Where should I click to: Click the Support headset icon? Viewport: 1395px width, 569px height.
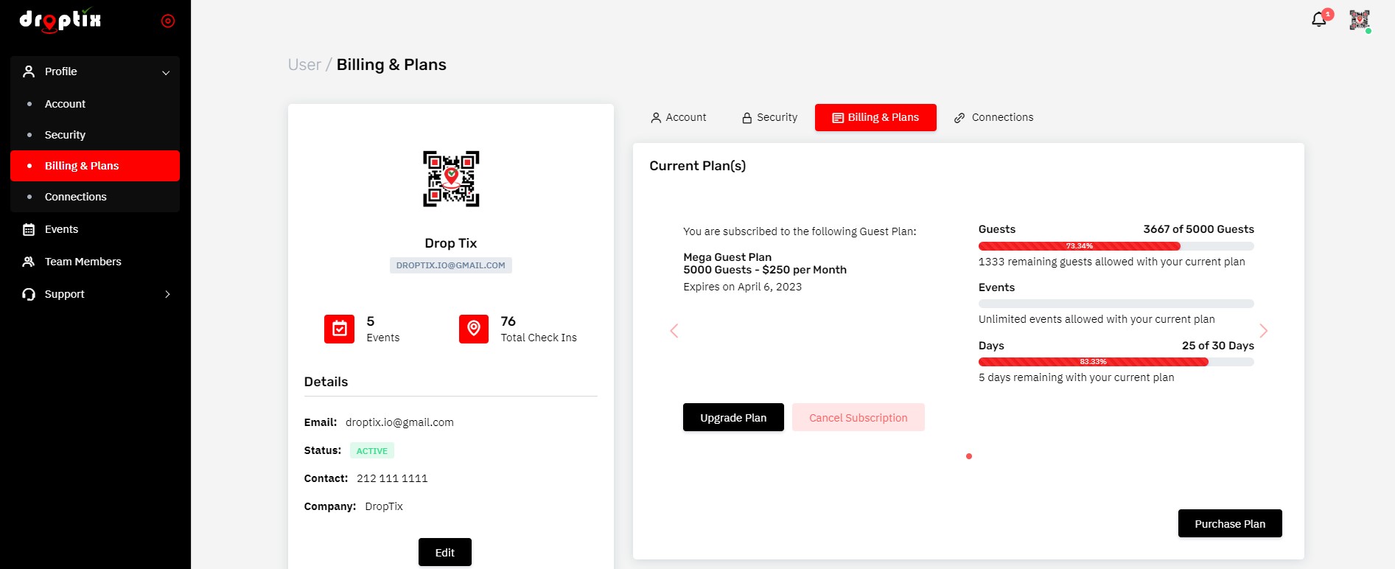[x=28, y=294]
